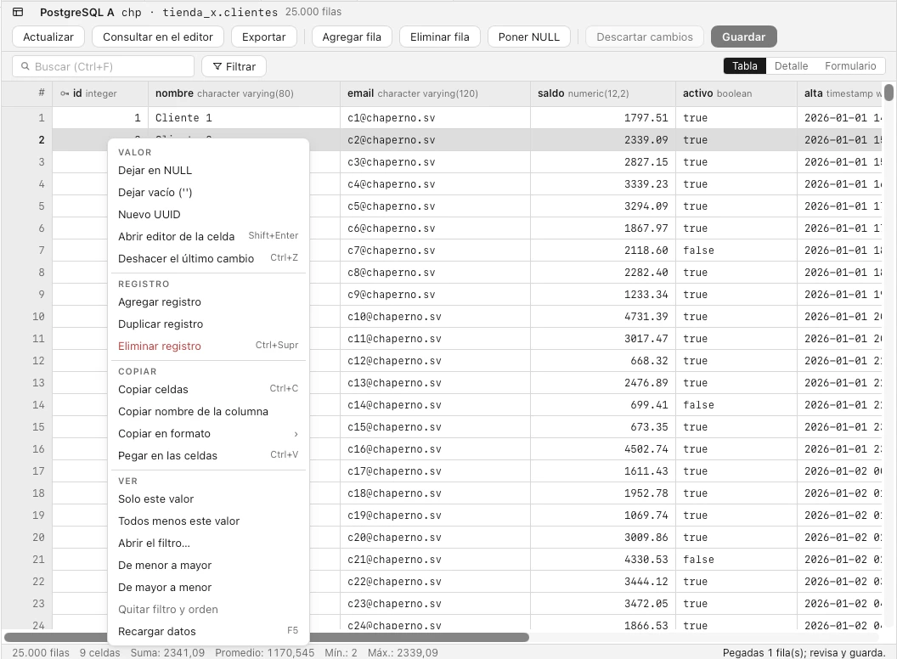Click the saldo column header
Viewport: 897px width, 659px height.
point(603,93)
